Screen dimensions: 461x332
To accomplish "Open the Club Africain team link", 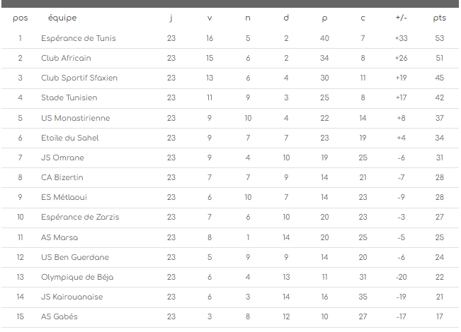I will pos(66,58).
